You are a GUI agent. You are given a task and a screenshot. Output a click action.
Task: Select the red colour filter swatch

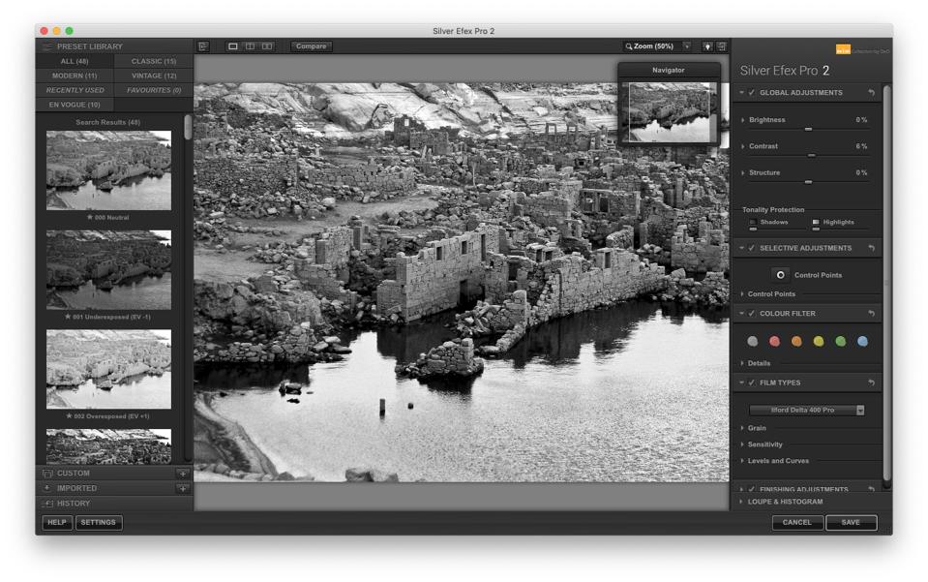[774, 341]
